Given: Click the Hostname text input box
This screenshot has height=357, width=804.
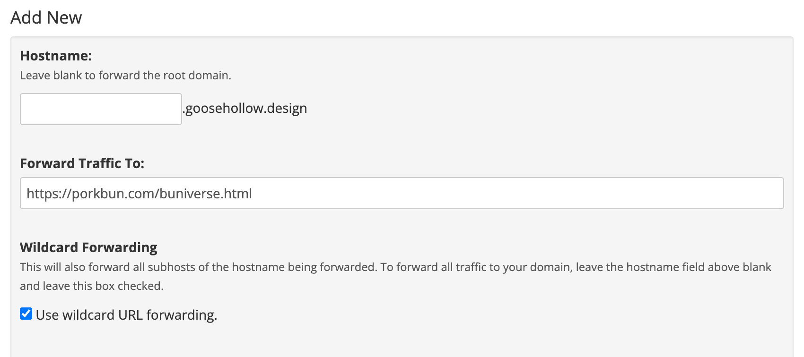Looking at the screenshot, I should 101,109.
